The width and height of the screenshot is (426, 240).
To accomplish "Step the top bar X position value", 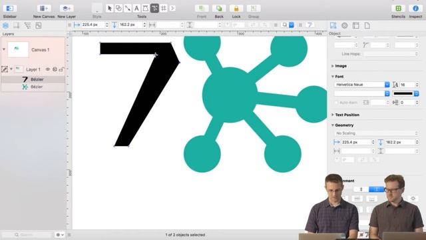I will click(106, 25).
